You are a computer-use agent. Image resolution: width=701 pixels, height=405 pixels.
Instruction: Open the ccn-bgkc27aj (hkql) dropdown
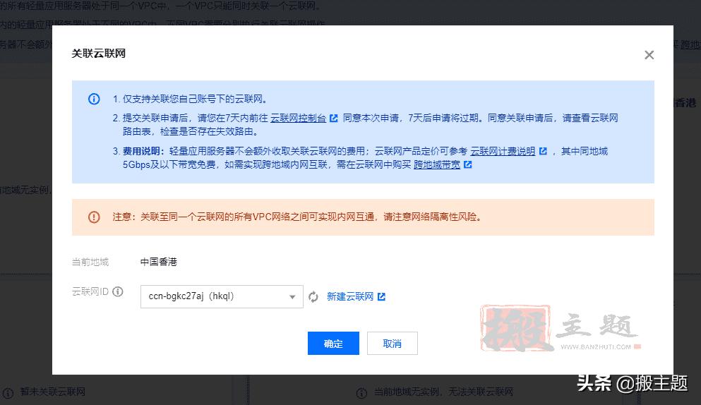point(222,296)
